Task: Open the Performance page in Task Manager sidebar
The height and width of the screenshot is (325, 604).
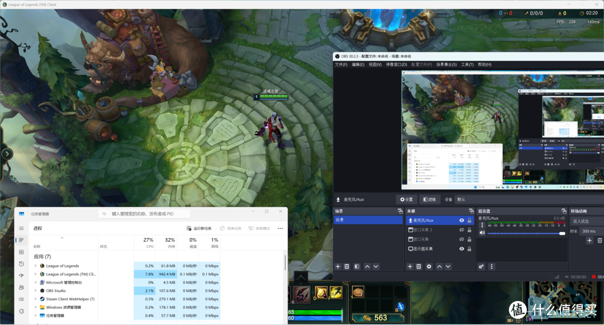Action: [x=22, y=252]
